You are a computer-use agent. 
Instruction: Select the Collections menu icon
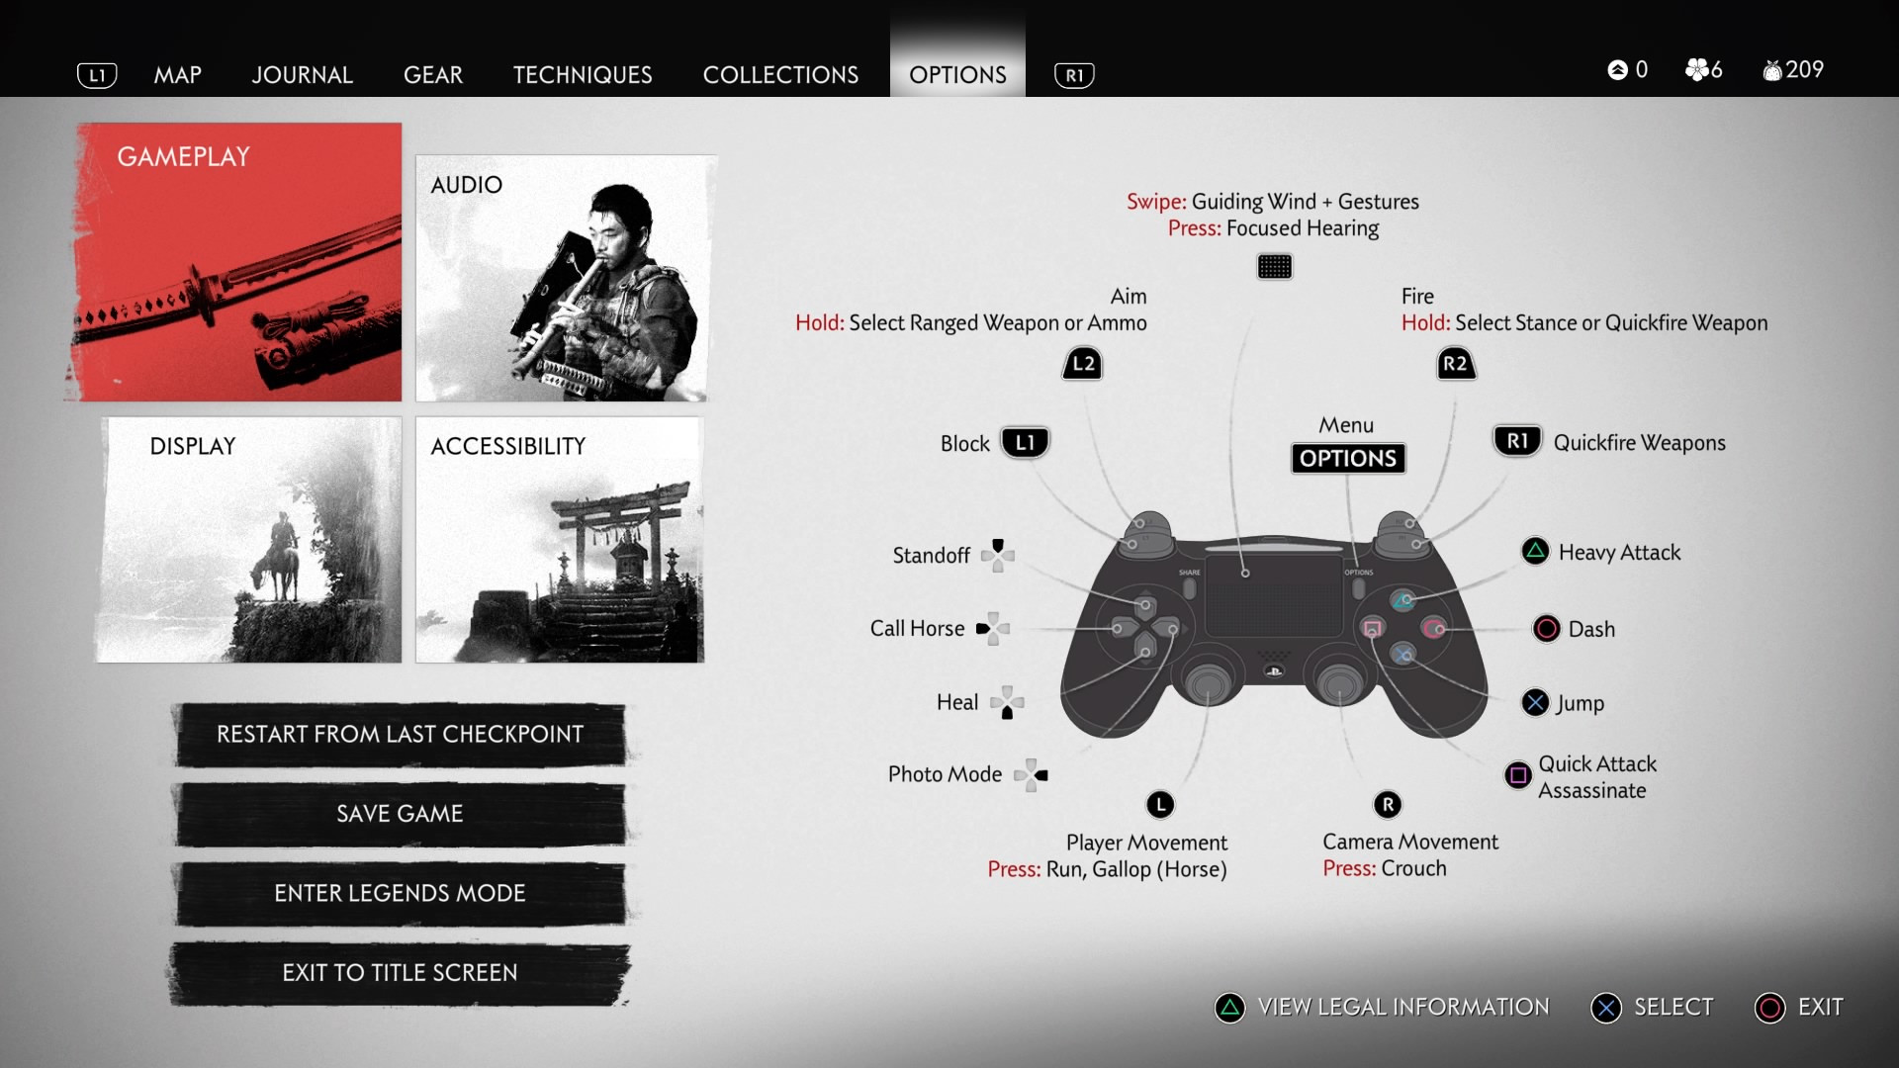point(778,73)
